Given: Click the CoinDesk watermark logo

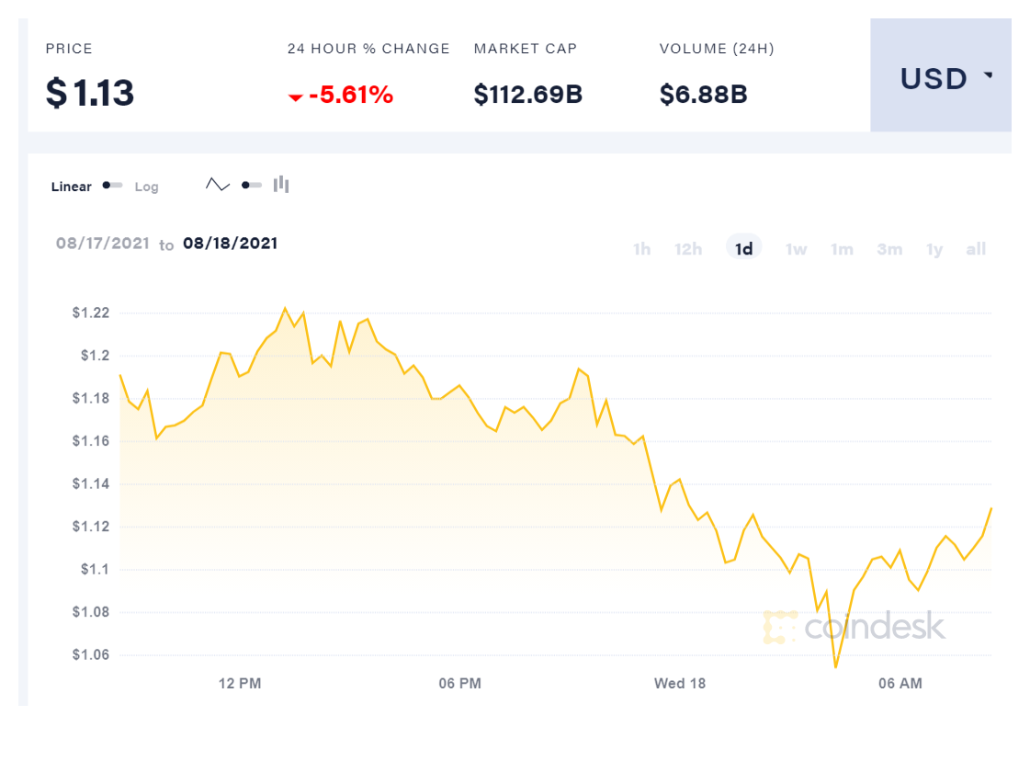Looking at the screenshot, I should click(854, 627).
